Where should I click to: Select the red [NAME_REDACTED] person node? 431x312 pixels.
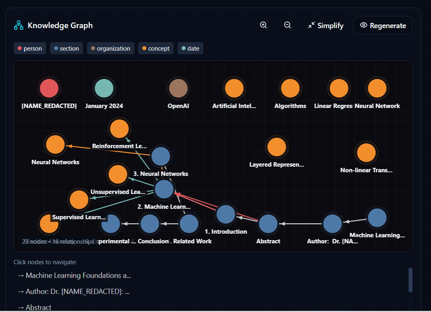[49, 88]
